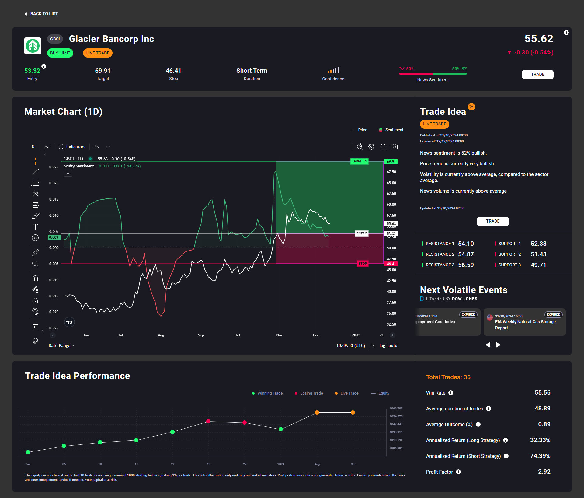Go back to list
584x498 pixels.
pos(41,14)
